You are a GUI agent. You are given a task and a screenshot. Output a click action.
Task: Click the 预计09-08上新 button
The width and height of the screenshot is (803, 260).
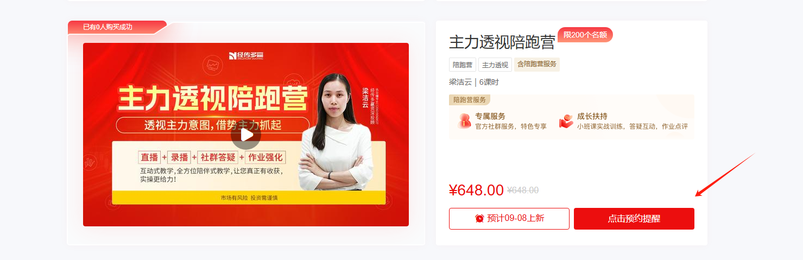pyautogui.click(x=509, y=219)
